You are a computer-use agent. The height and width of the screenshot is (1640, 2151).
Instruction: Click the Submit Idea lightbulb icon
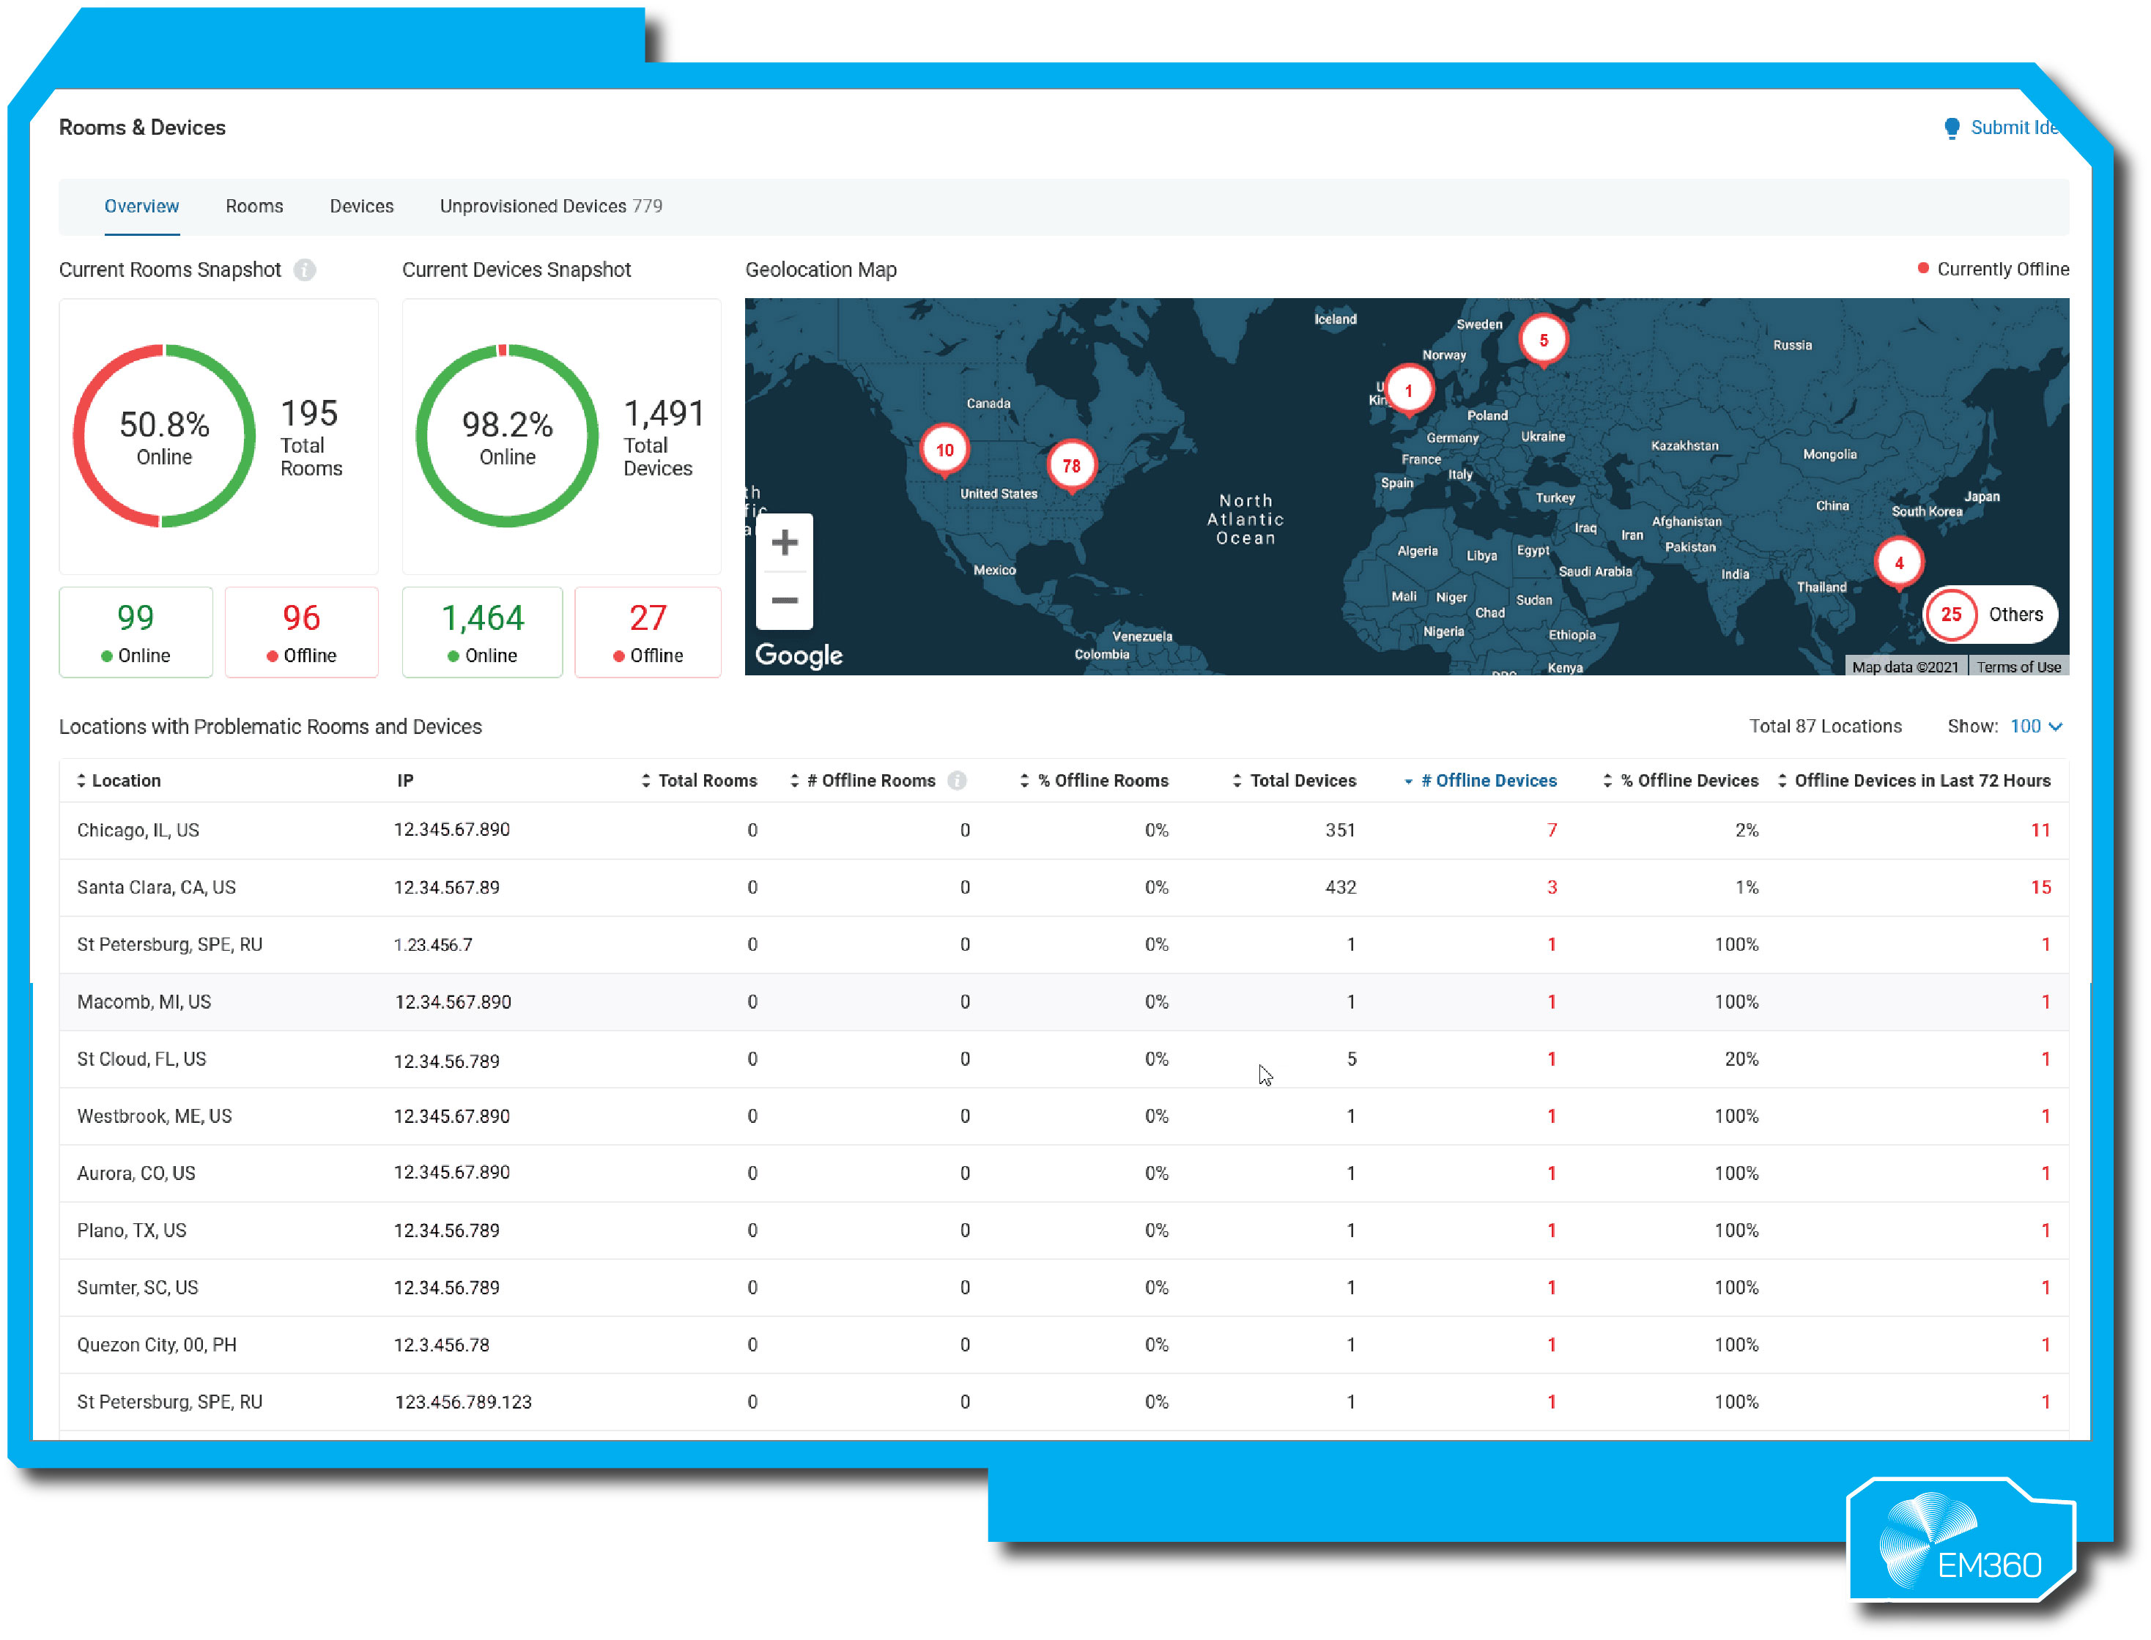tap(1952, 127)
